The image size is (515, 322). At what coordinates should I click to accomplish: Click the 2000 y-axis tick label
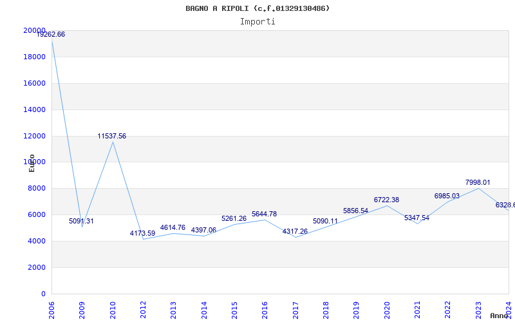click(36, 268)
